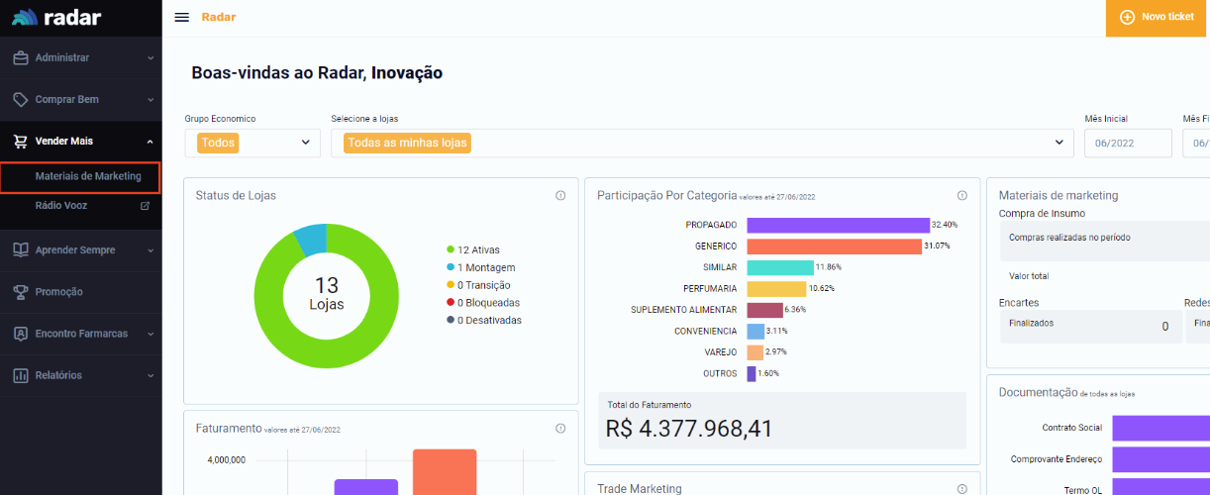Click info icon on Participação Por Categoria
Screen dimensions: 1210x495
pyautogui.click(x=962, y=196)
